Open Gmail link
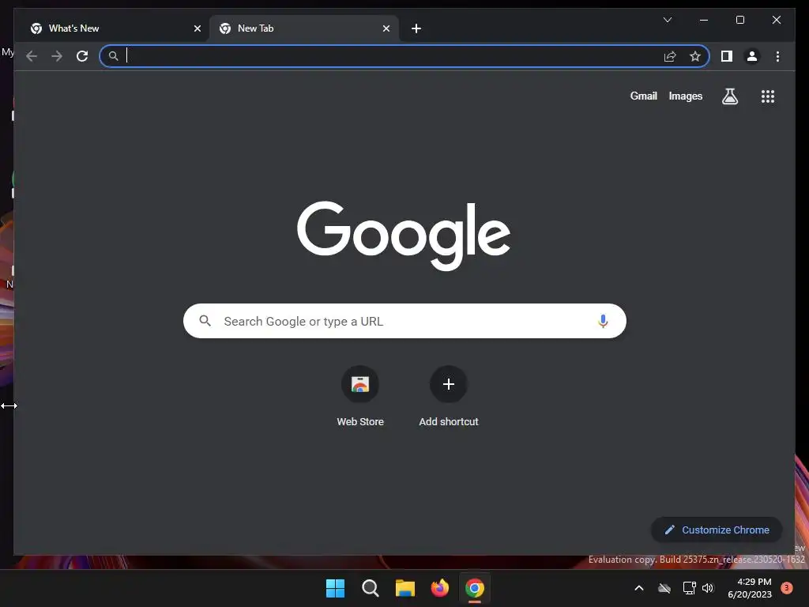The width and height of the screenshot is (809, 607). pyautogui.click(x=643, y=96)
